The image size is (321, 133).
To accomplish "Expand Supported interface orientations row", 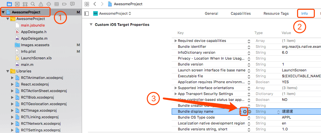I will [176, 88].
